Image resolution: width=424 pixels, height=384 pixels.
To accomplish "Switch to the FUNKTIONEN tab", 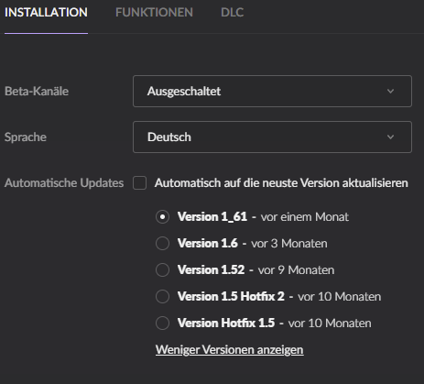I will pos(154,13).
